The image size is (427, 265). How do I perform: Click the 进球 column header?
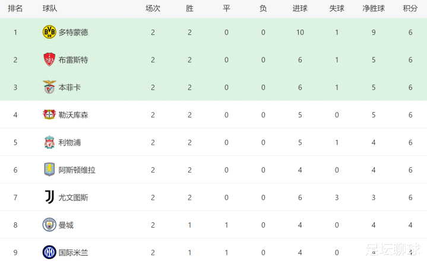(x=300, y=9)
